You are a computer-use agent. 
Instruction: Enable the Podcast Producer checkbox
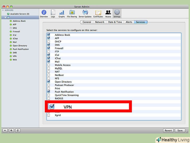point(49,85)
